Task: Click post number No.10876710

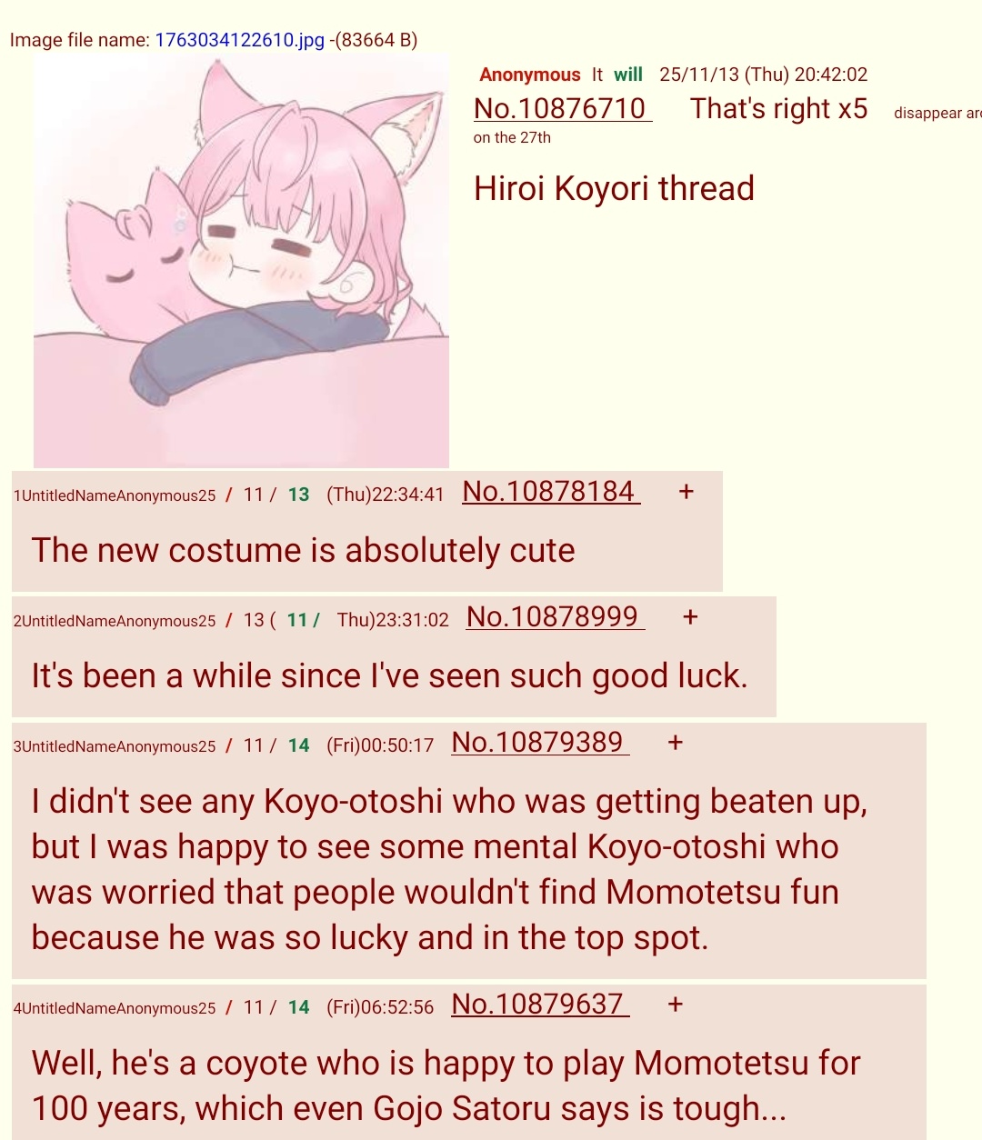Action: click(562, 108)
